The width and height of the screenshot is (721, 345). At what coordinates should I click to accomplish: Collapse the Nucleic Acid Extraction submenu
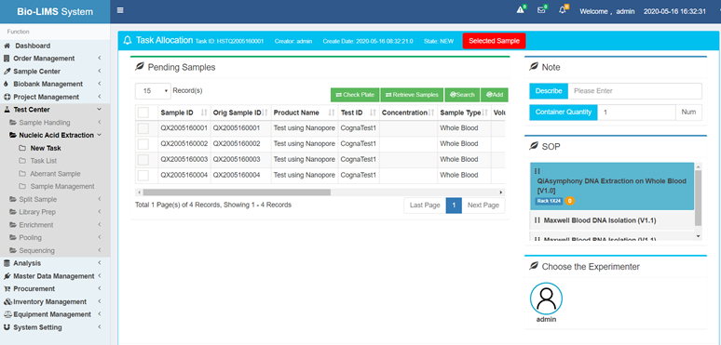coord(100,136)
